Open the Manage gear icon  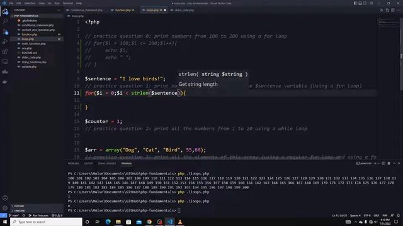[x=5, y=208]
